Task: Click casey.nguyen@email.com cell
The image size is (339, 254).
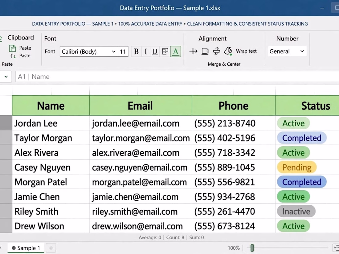Action: tap(141, 167)
